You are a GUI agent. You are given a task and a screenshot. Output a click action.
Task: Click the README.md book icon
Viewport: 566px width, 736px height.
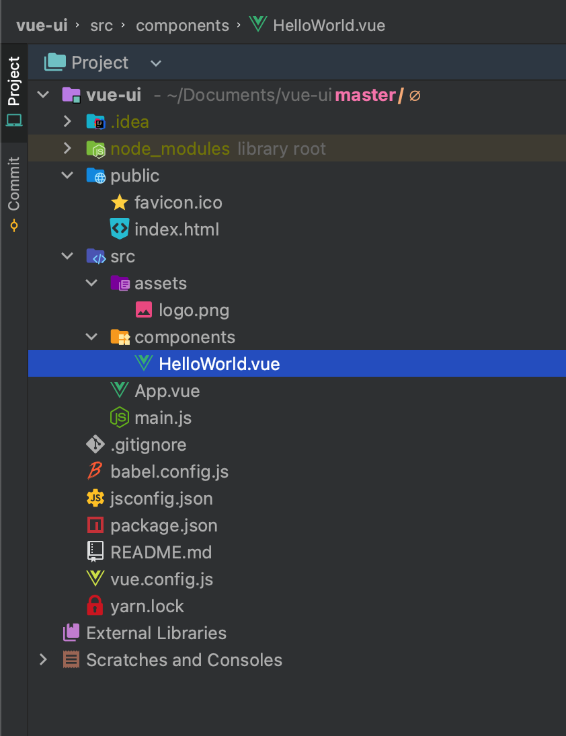click(95, 552)
